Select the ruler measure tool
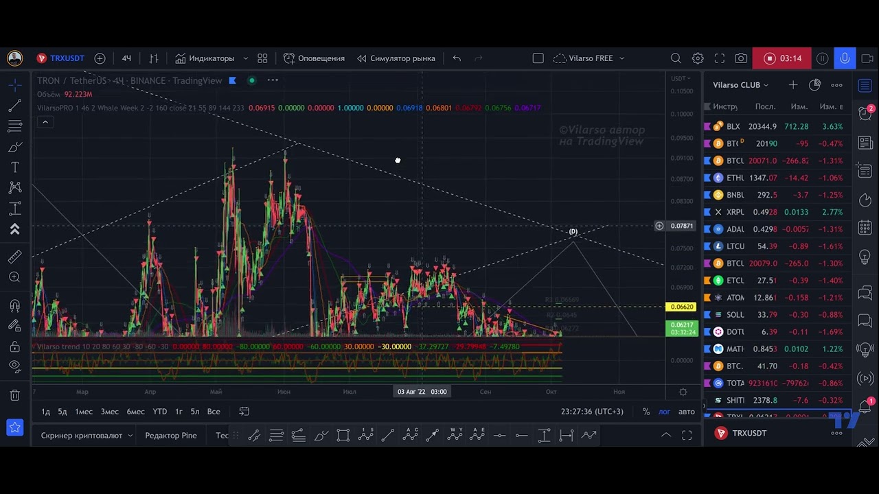This screenshot has width=879, height=494. (14, 257)
